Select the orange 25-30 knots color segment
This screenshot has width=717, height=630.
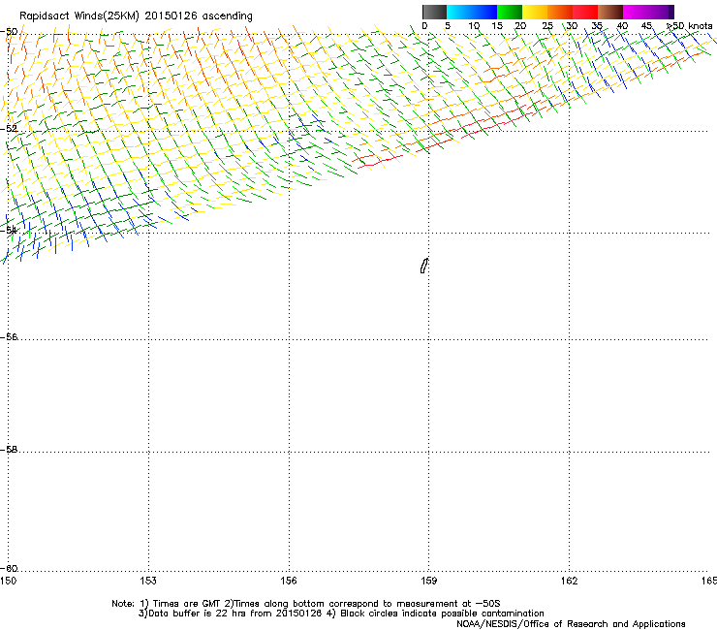tap(560, 12)
